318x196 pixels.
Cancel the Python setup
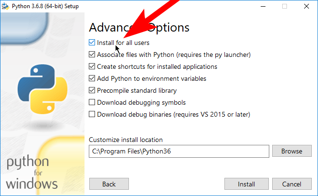tap(291, 184)
